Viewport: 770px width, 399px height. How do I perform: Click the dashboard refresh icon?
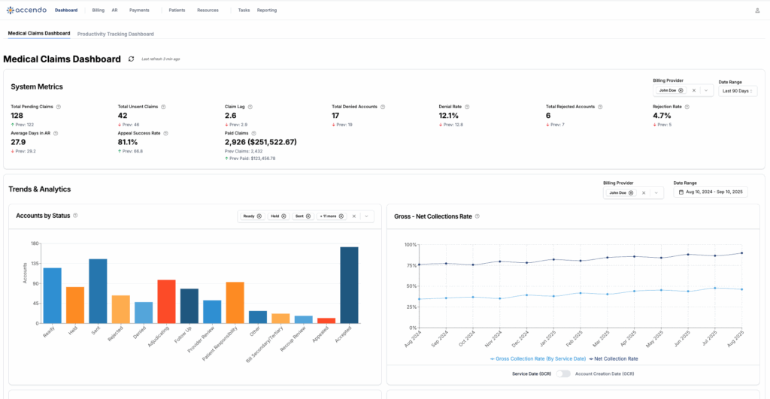(132, 59)
